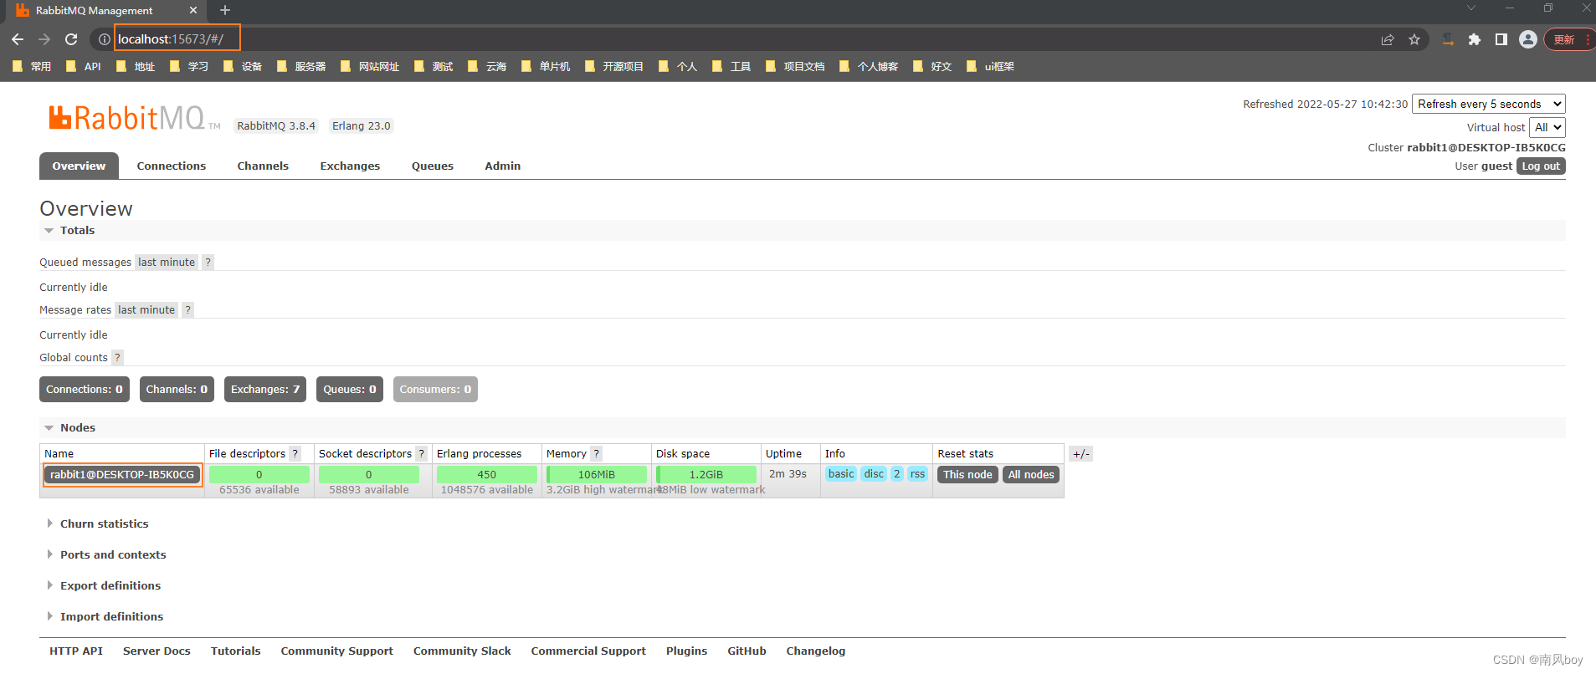Click Consumers: 0 count button
Image resolution: width=1596 pixels, height=674 pixels.
[x=435, y=390]
